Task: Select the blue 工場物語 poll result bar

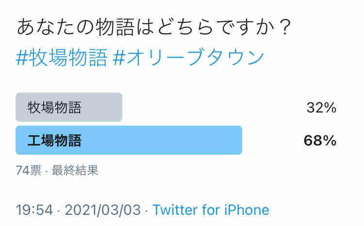Action: click(129, 140)
